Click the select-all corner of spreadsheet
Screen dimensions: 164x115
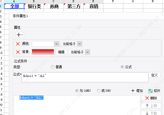[x=2, y=1]
